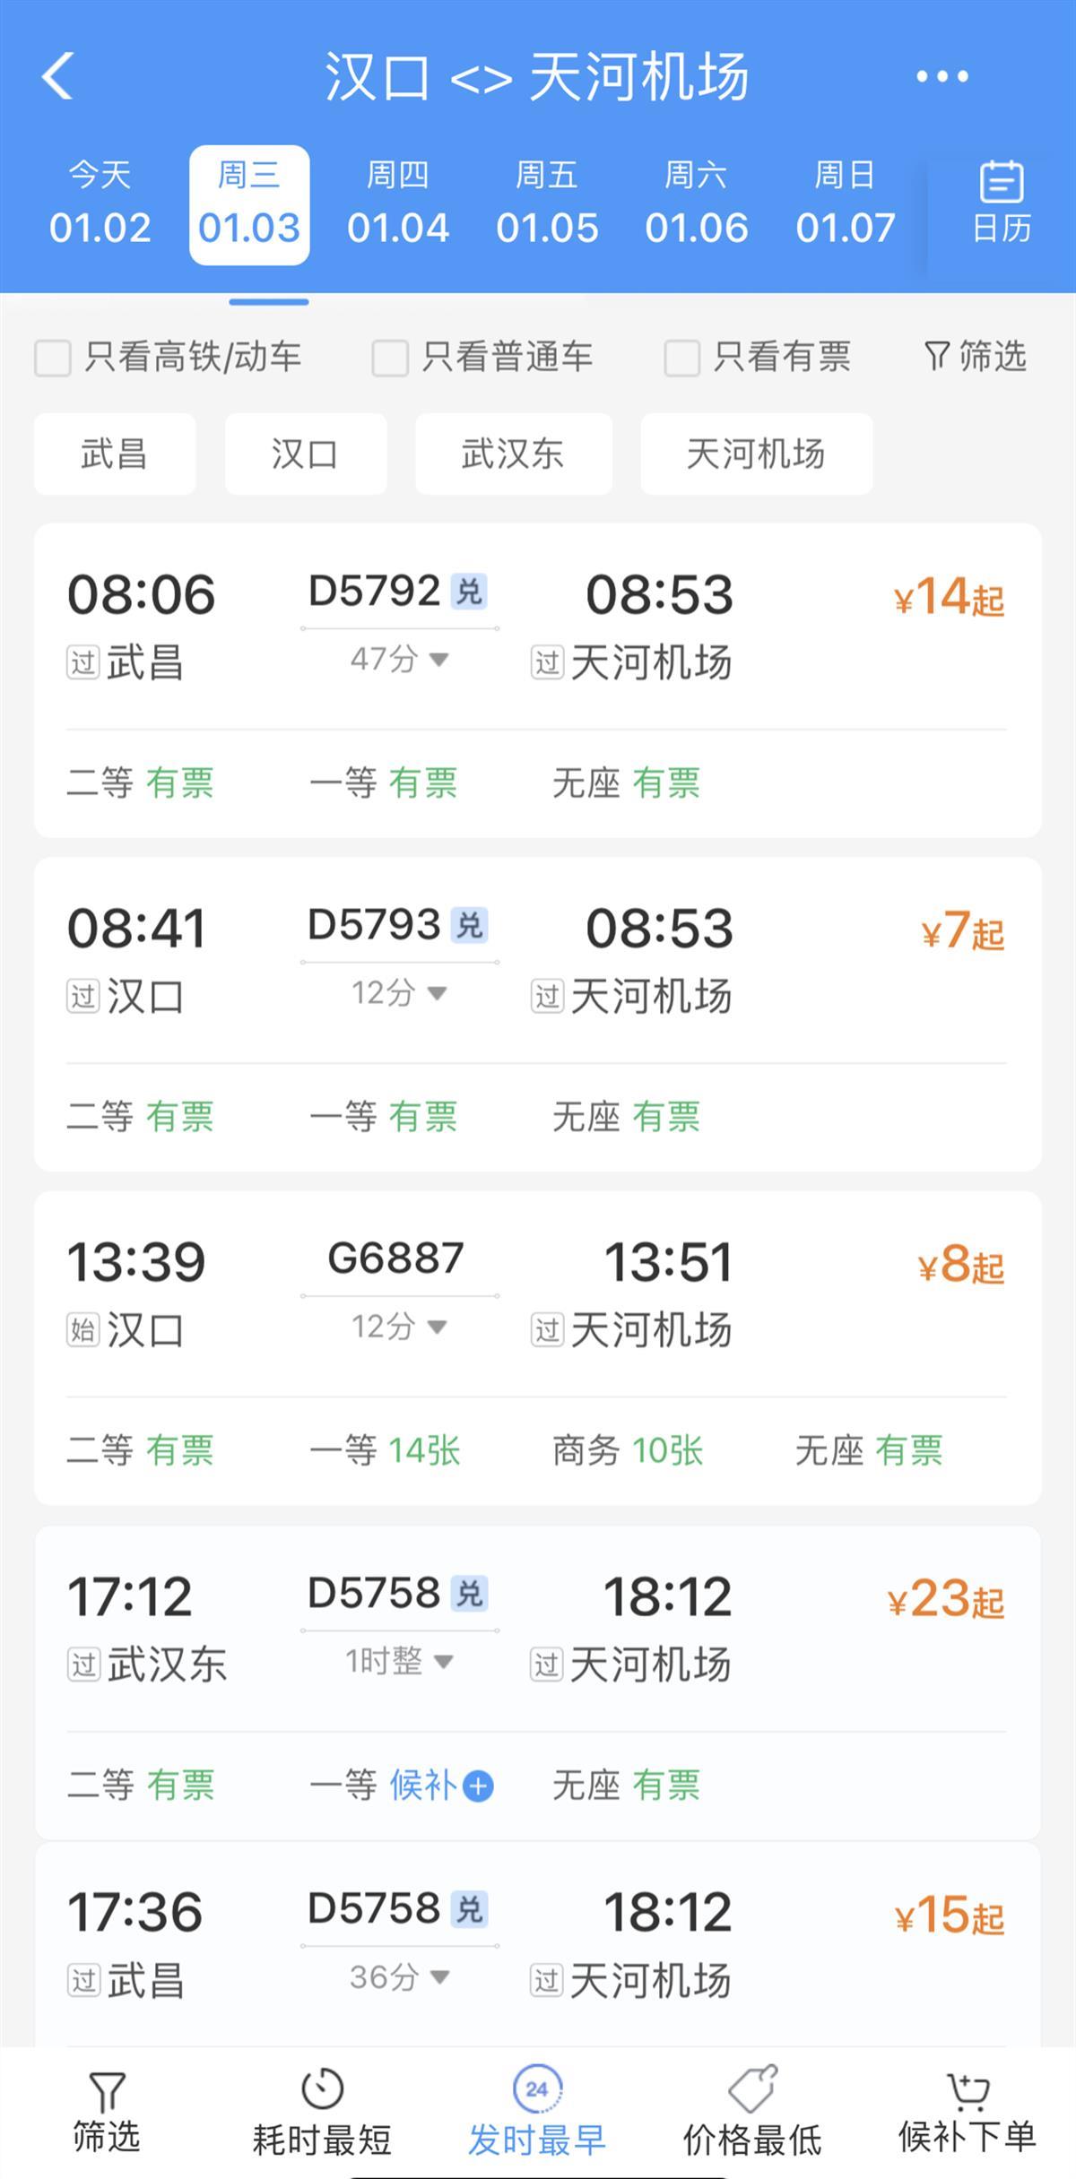Tick the 只看有票 checkbox
Screen dimensions: 1076x2179
[x=681, y=359]
